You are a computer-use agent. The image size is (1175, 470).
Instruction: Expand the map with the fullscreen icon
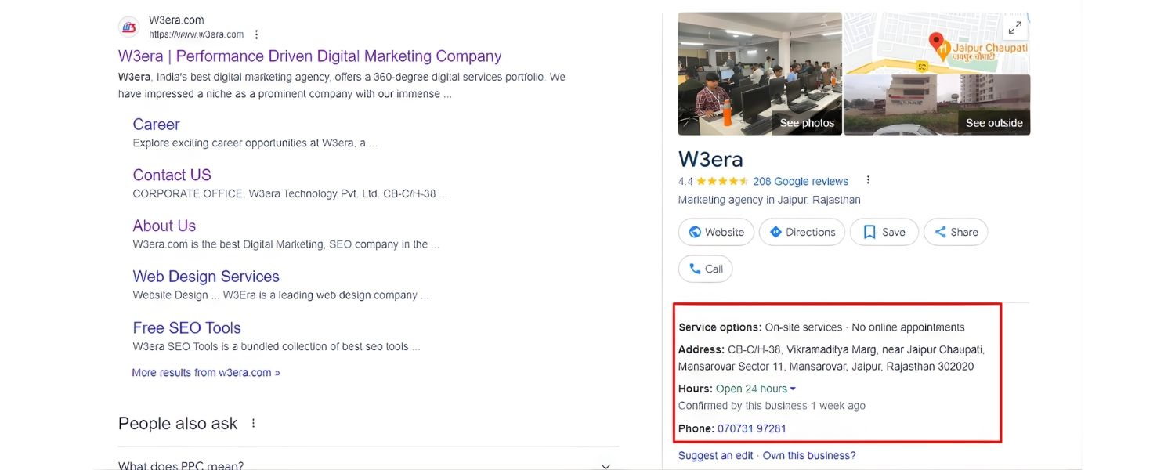tap(1014, 27)
